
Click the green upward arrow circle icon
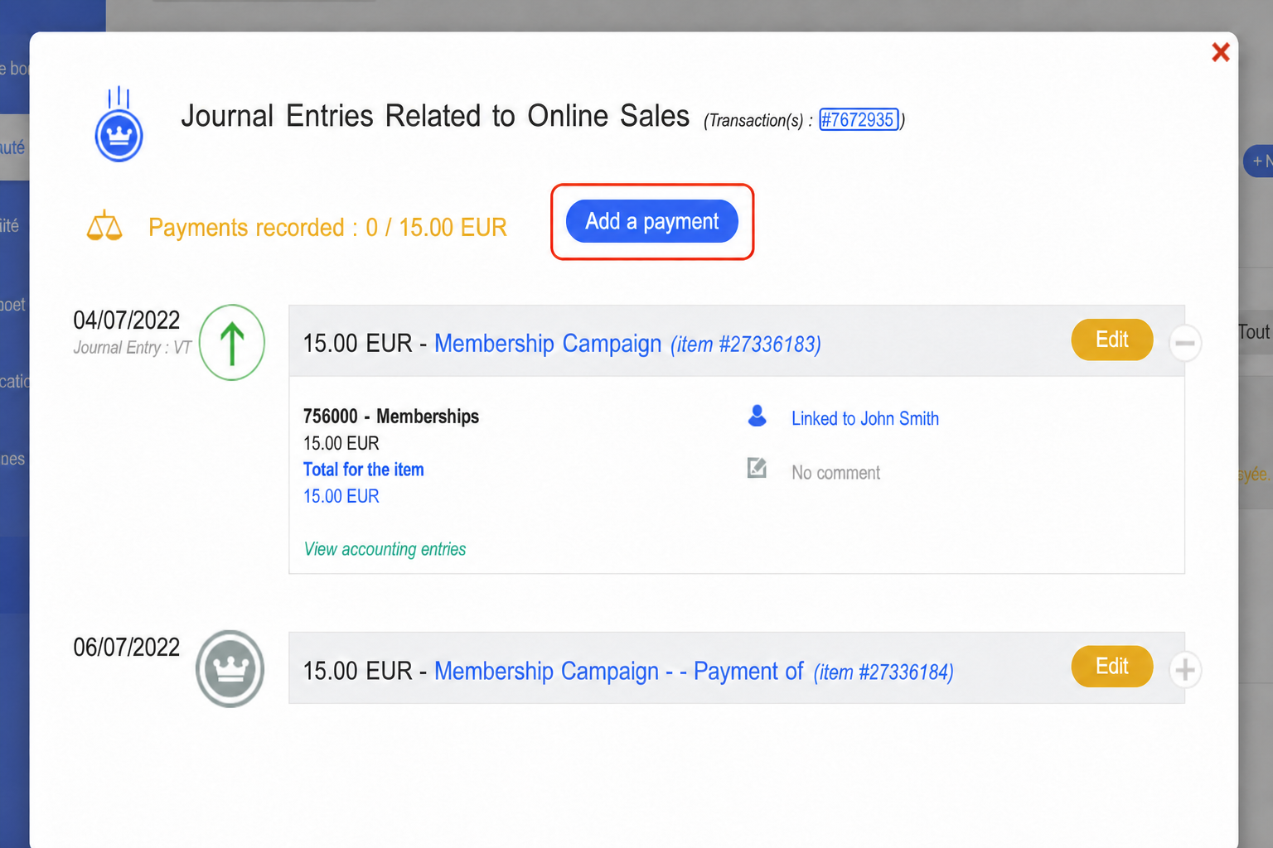(232, 343)
